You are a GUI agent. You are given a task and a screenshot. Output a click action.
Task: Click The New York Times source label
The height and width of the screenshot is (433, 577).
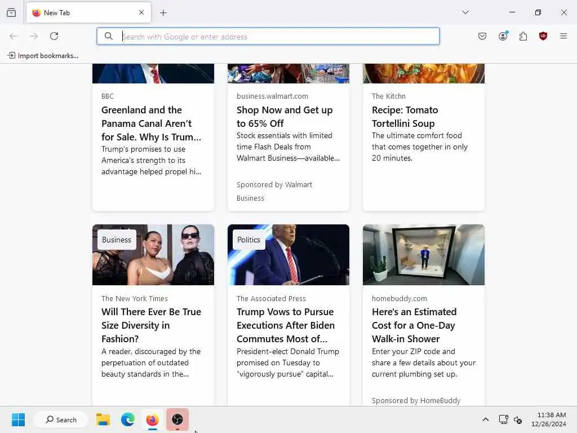point(134,299)
